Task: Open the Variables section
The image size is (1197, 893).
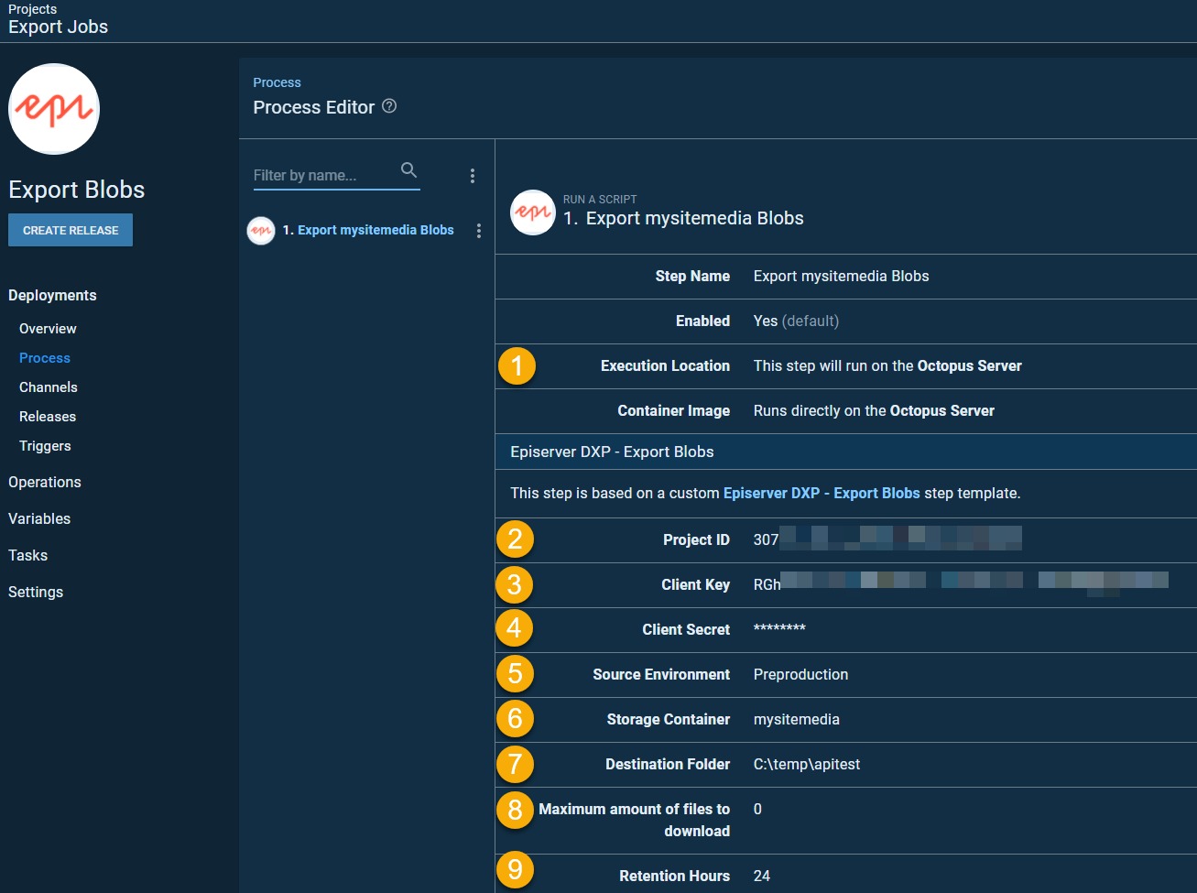Action: tap(39, 519)
